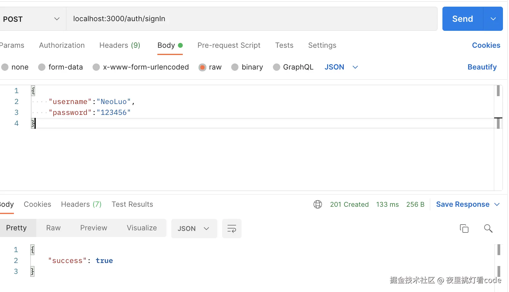The height and width of the screenshot is (292, 509).
Task: Click the copy response icon
Action: 464,229
